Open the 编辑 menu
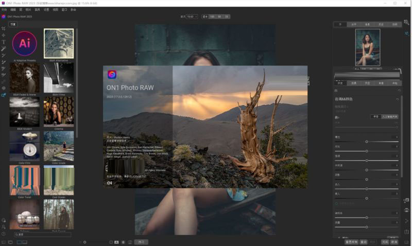The height and width of the screenshot is (246, 412). click(x=13, y=10)
